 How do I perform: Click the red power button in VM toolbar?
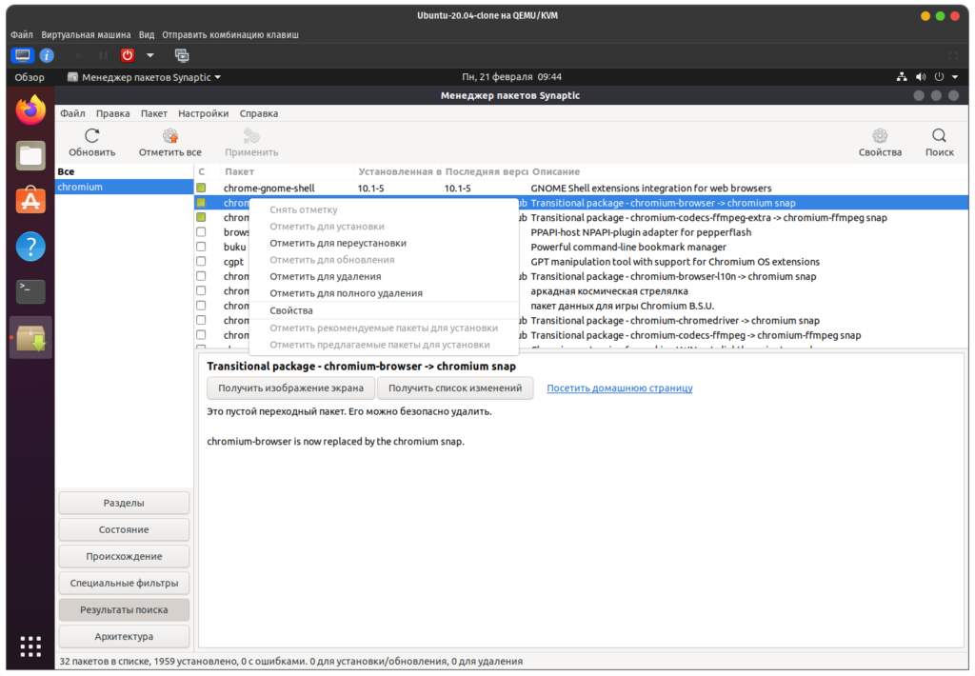(x=128, y=55)
